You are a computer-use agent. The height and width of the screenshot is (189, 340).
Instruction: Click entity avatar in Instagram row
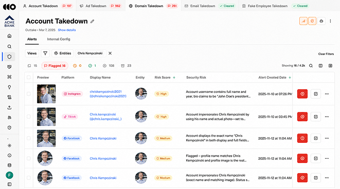[x=141, y=93]
